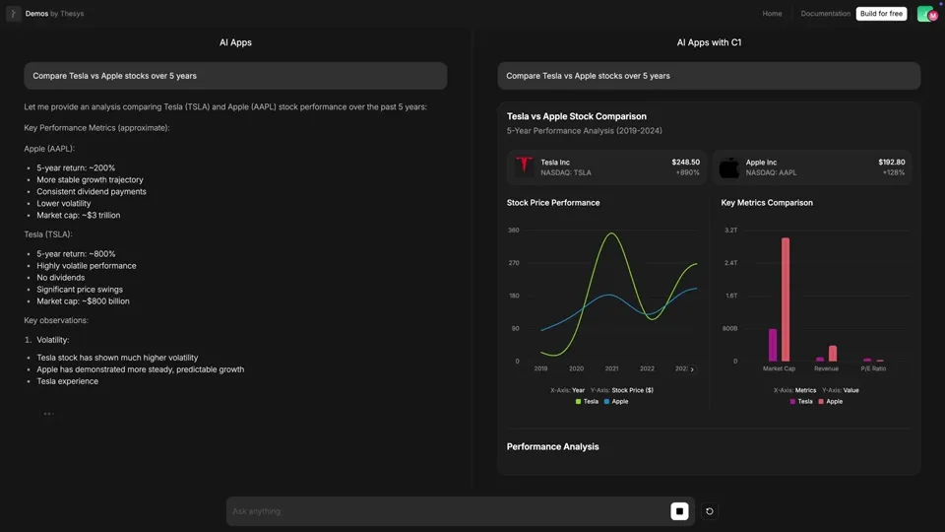The image size is (945, 532).
Task: Click the typing indicator dots in left panel
Action: click(49, 413)
